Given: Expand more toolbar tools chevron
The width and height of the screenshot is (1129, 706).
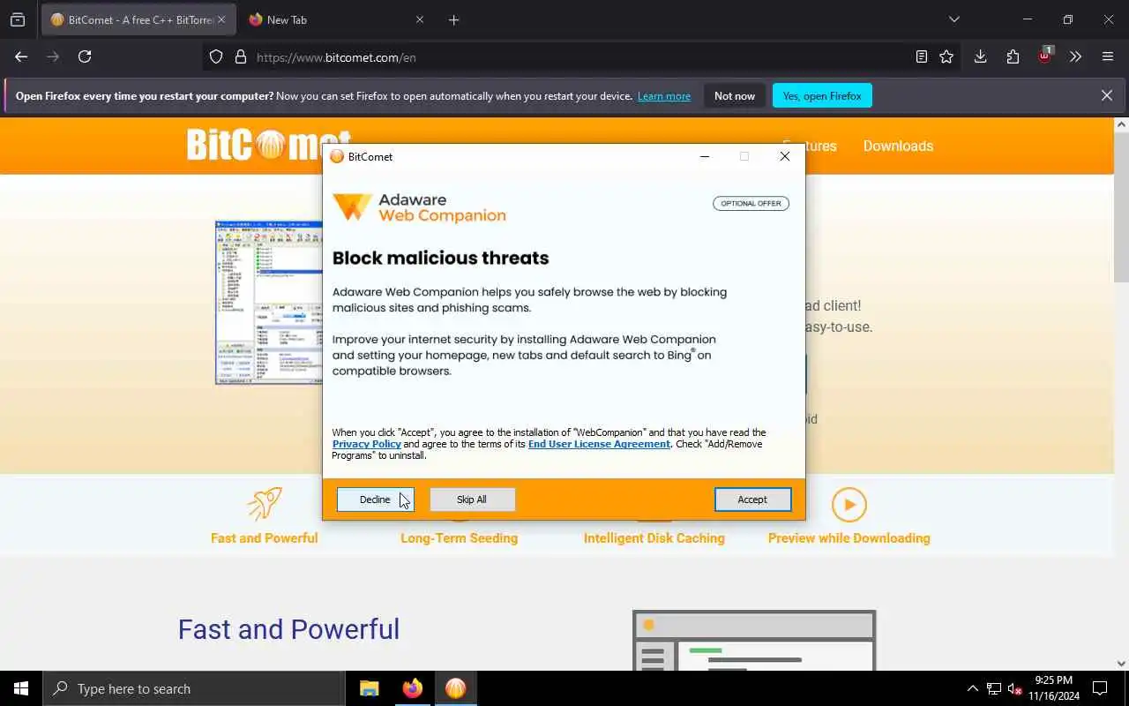Looking at the screenshot, I should [x=1075, y=56].
